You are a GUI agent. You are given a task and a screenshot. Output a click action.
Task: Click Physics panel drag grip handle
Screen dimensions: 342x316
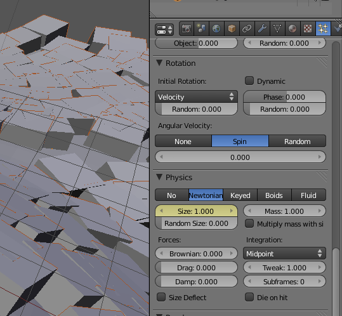322,177
